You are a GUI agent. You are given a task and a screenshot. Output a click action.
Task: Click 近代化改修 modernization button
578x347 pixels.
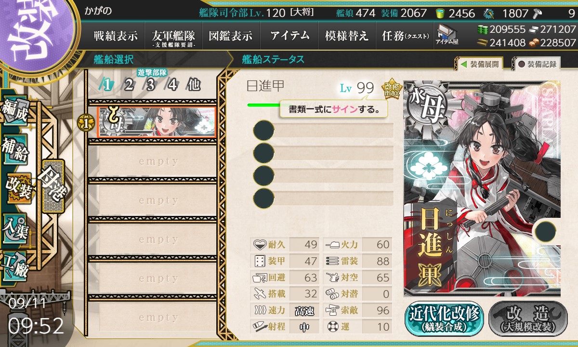click(444, 319)
